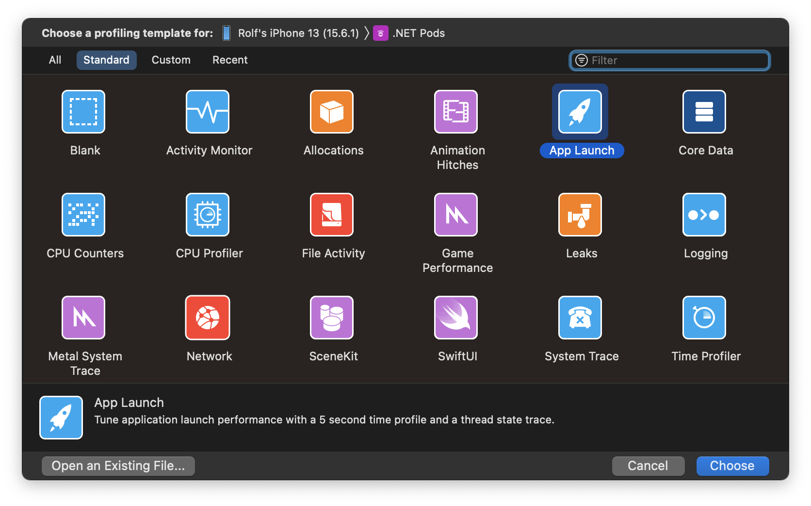This screenshot has height=506, width=811.
Task: Click the File Activity label text
Action: click(x=333, y=253)
